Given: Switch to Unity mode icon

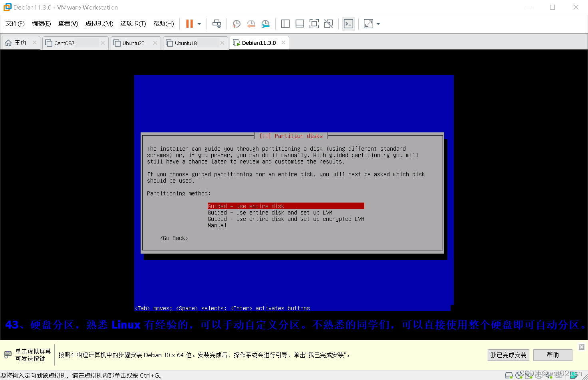Looking at the screenshot, I should (328, 24).
